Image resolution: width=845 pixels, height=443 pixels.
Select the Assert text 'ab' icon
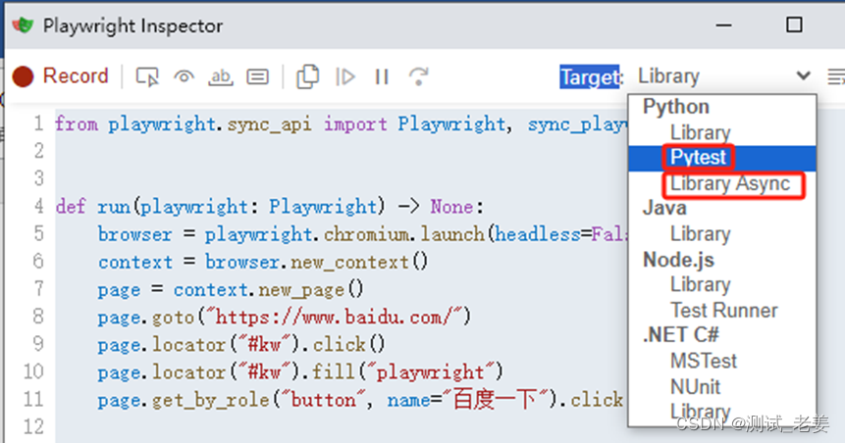pyautogui.click(x=221, y=77)
